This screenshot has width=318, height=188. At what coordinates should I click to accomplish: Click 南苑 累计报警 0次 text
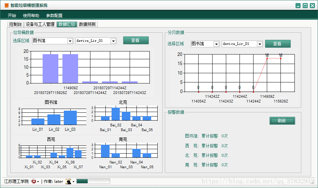pyautogui.click(x=206, y=165)
